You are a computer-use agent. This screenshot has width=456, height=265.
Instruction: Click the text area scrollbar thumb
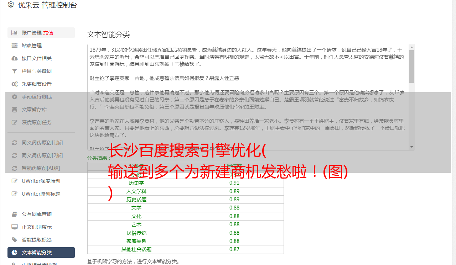click(412, 66)
